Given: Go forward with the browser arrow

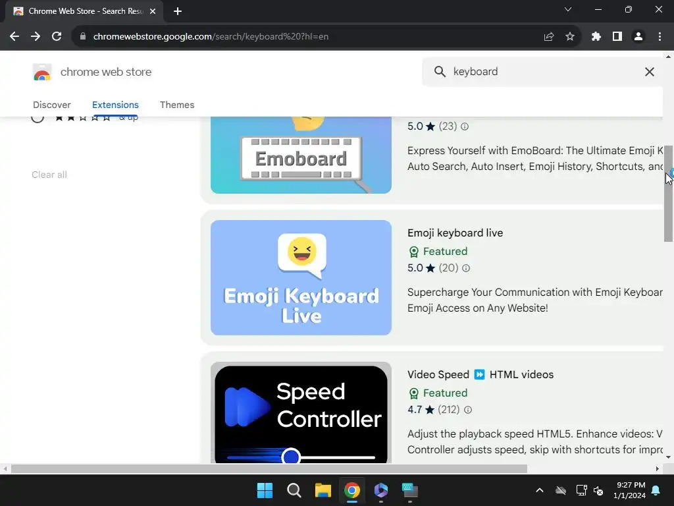Looking at the screenshot, I should (36, 37).
